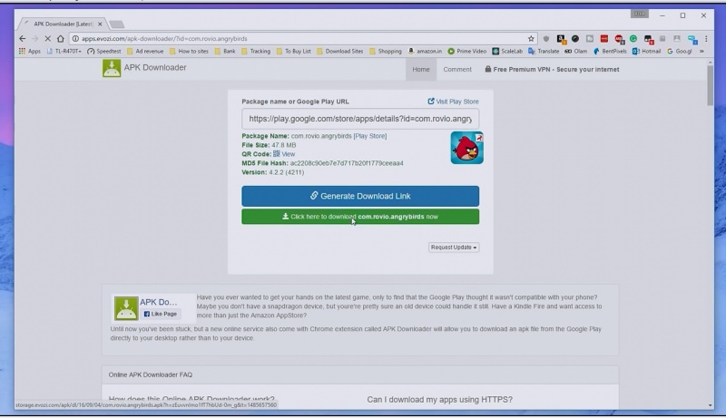726x418 pixels.
Task: Open the Ad revenue bookmarks folder
Action: pos(145,52)
